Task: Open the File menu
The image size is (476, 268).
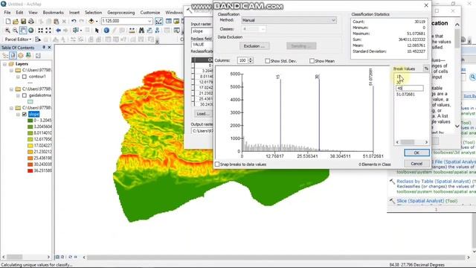Action: [7, 13]
